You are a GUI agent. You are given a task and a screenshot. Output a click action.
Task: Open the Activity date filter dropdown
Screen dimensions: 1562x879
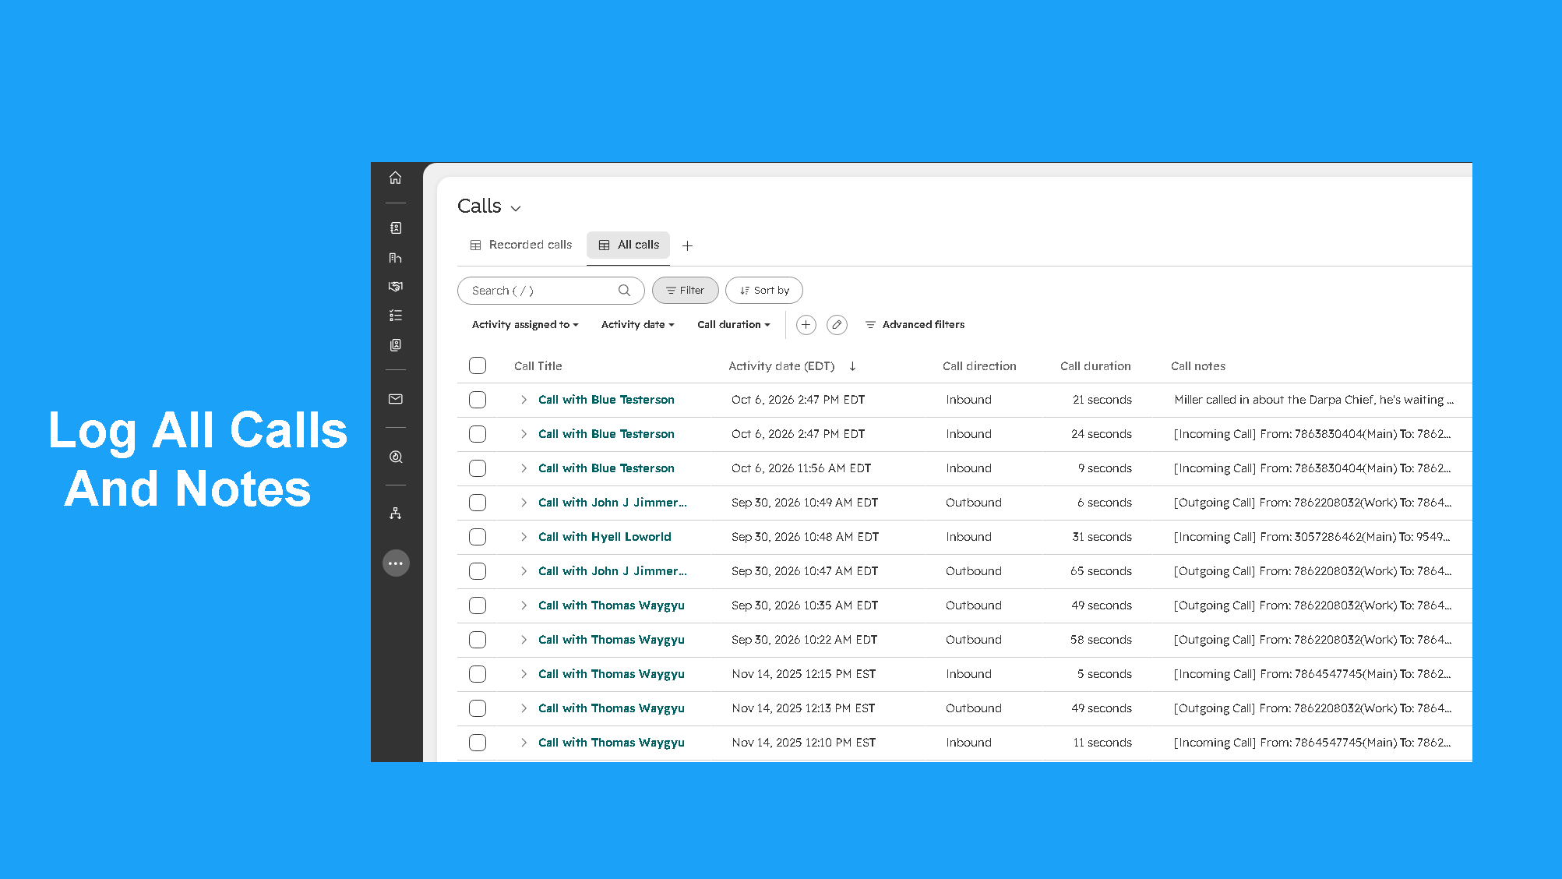(637, 325)
